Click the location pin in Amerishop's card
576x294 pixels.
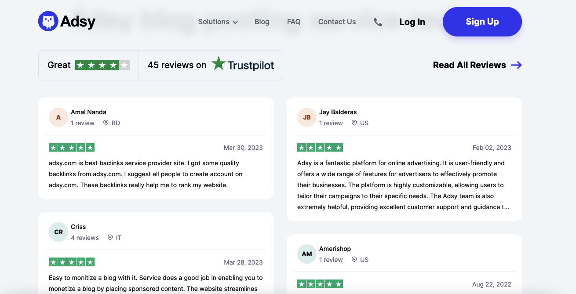tap(354, 260)
